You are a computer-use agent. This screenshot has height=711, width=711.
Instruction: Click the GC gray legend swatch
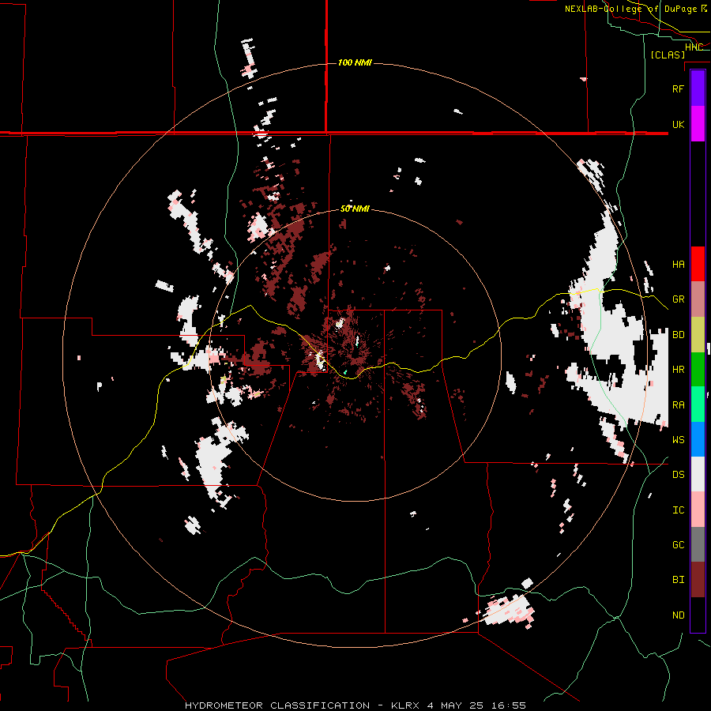(698, 544)
